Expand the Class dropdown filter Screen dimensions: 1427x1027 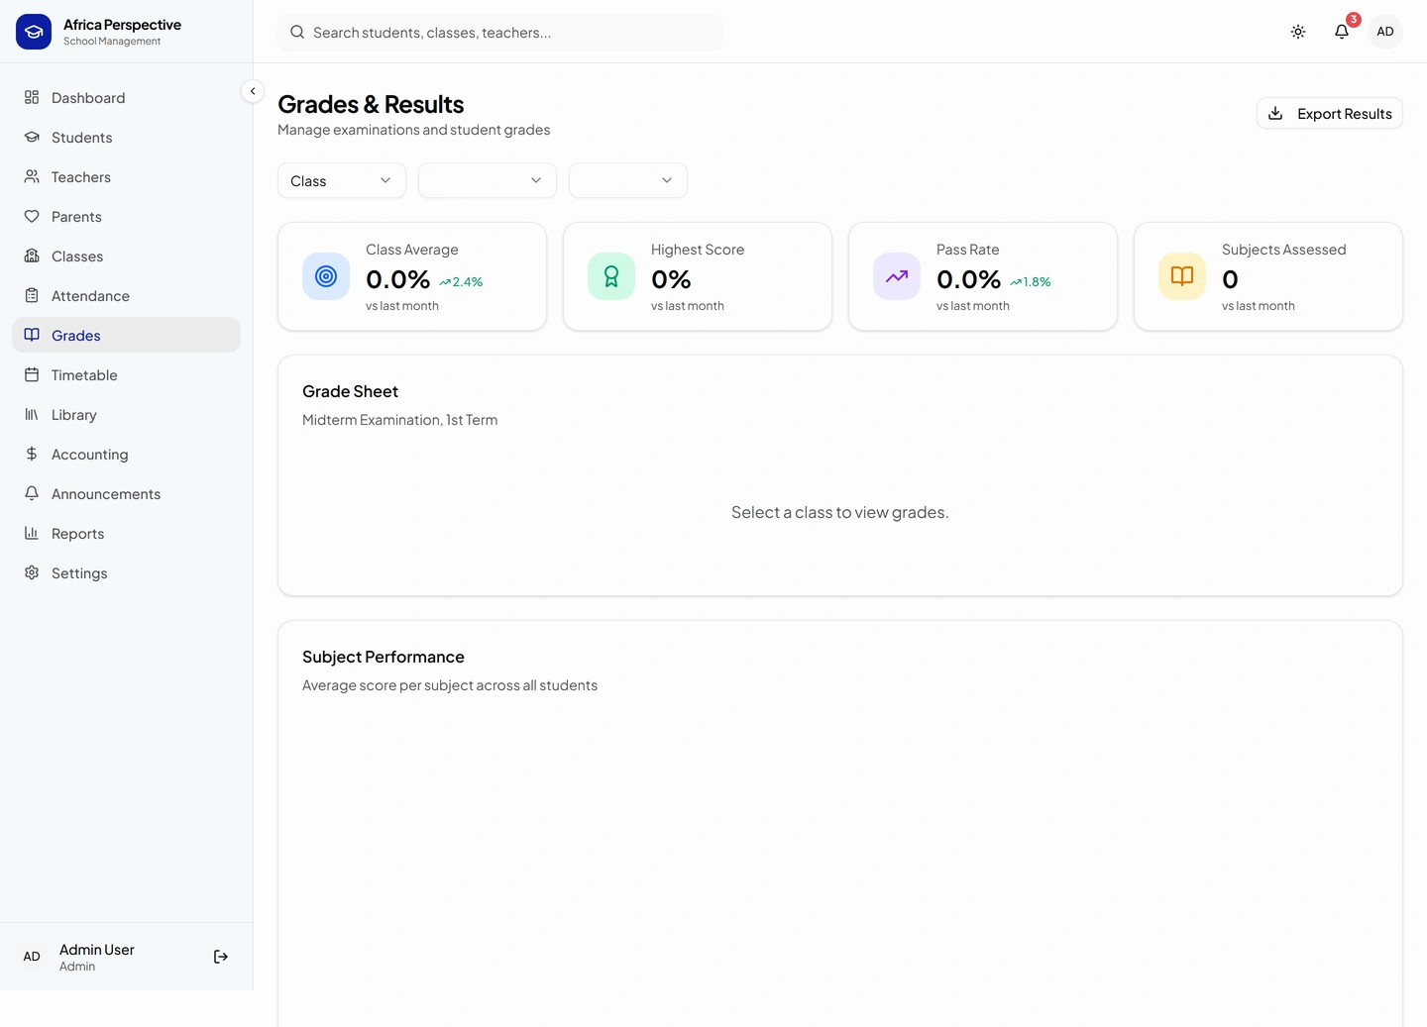pos(342,180)
